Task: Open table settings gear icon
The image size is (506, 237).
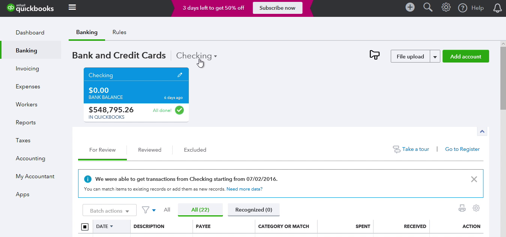Action: (x=476, y=208)
